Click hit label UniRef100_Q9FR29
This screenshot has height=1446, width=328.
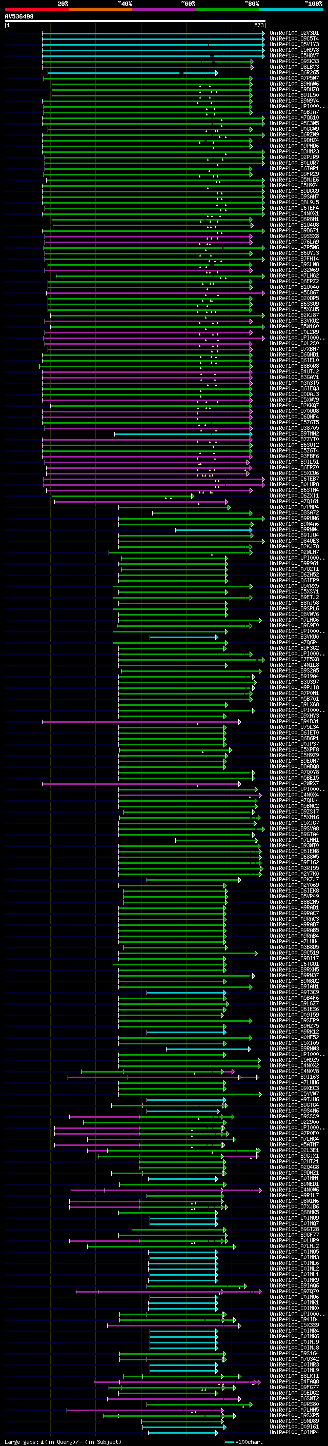294,174
